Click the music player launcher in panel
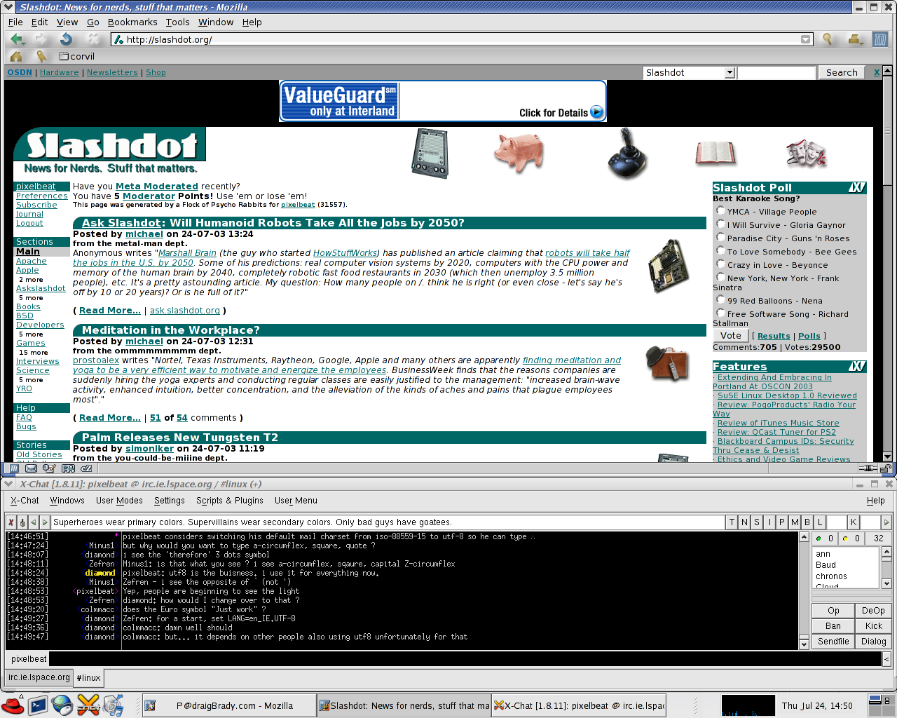The width and height of the screenshot is (897, 718). tap(114, 705)
